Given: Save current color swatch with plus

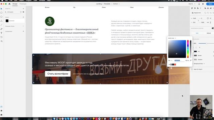Looking at the screenshot, I should (169, 64).
